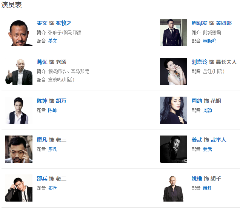Viewport: 240px width, 208px height.
Task: Click the portrait next to 邵兵 饰 老二
Action: click(x=19, y=188)
